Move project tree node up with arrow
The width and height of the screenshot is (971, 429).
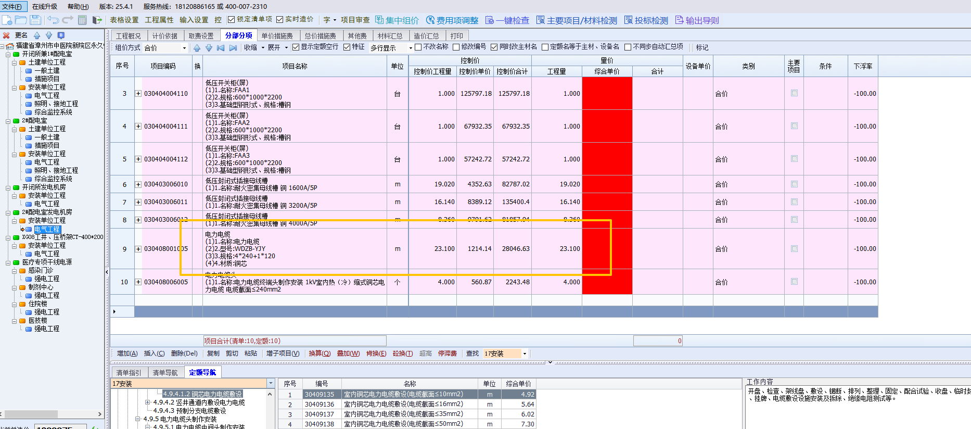tap(37, 35)
